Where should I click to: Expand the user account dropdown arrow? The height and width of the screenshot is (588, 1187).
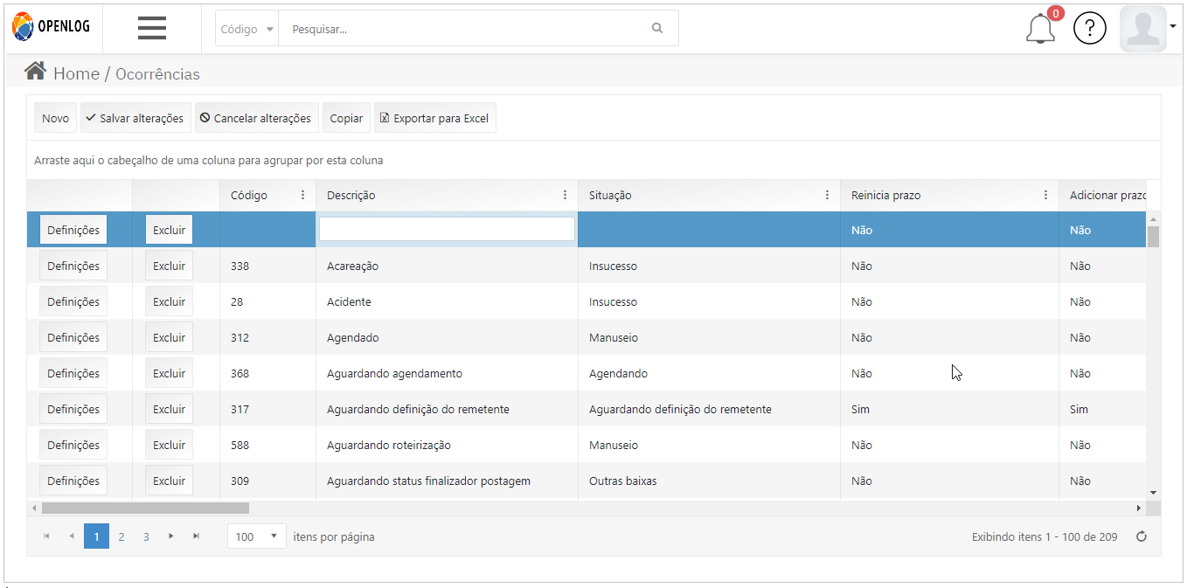pyautogui.click(x=1172, y=27)
